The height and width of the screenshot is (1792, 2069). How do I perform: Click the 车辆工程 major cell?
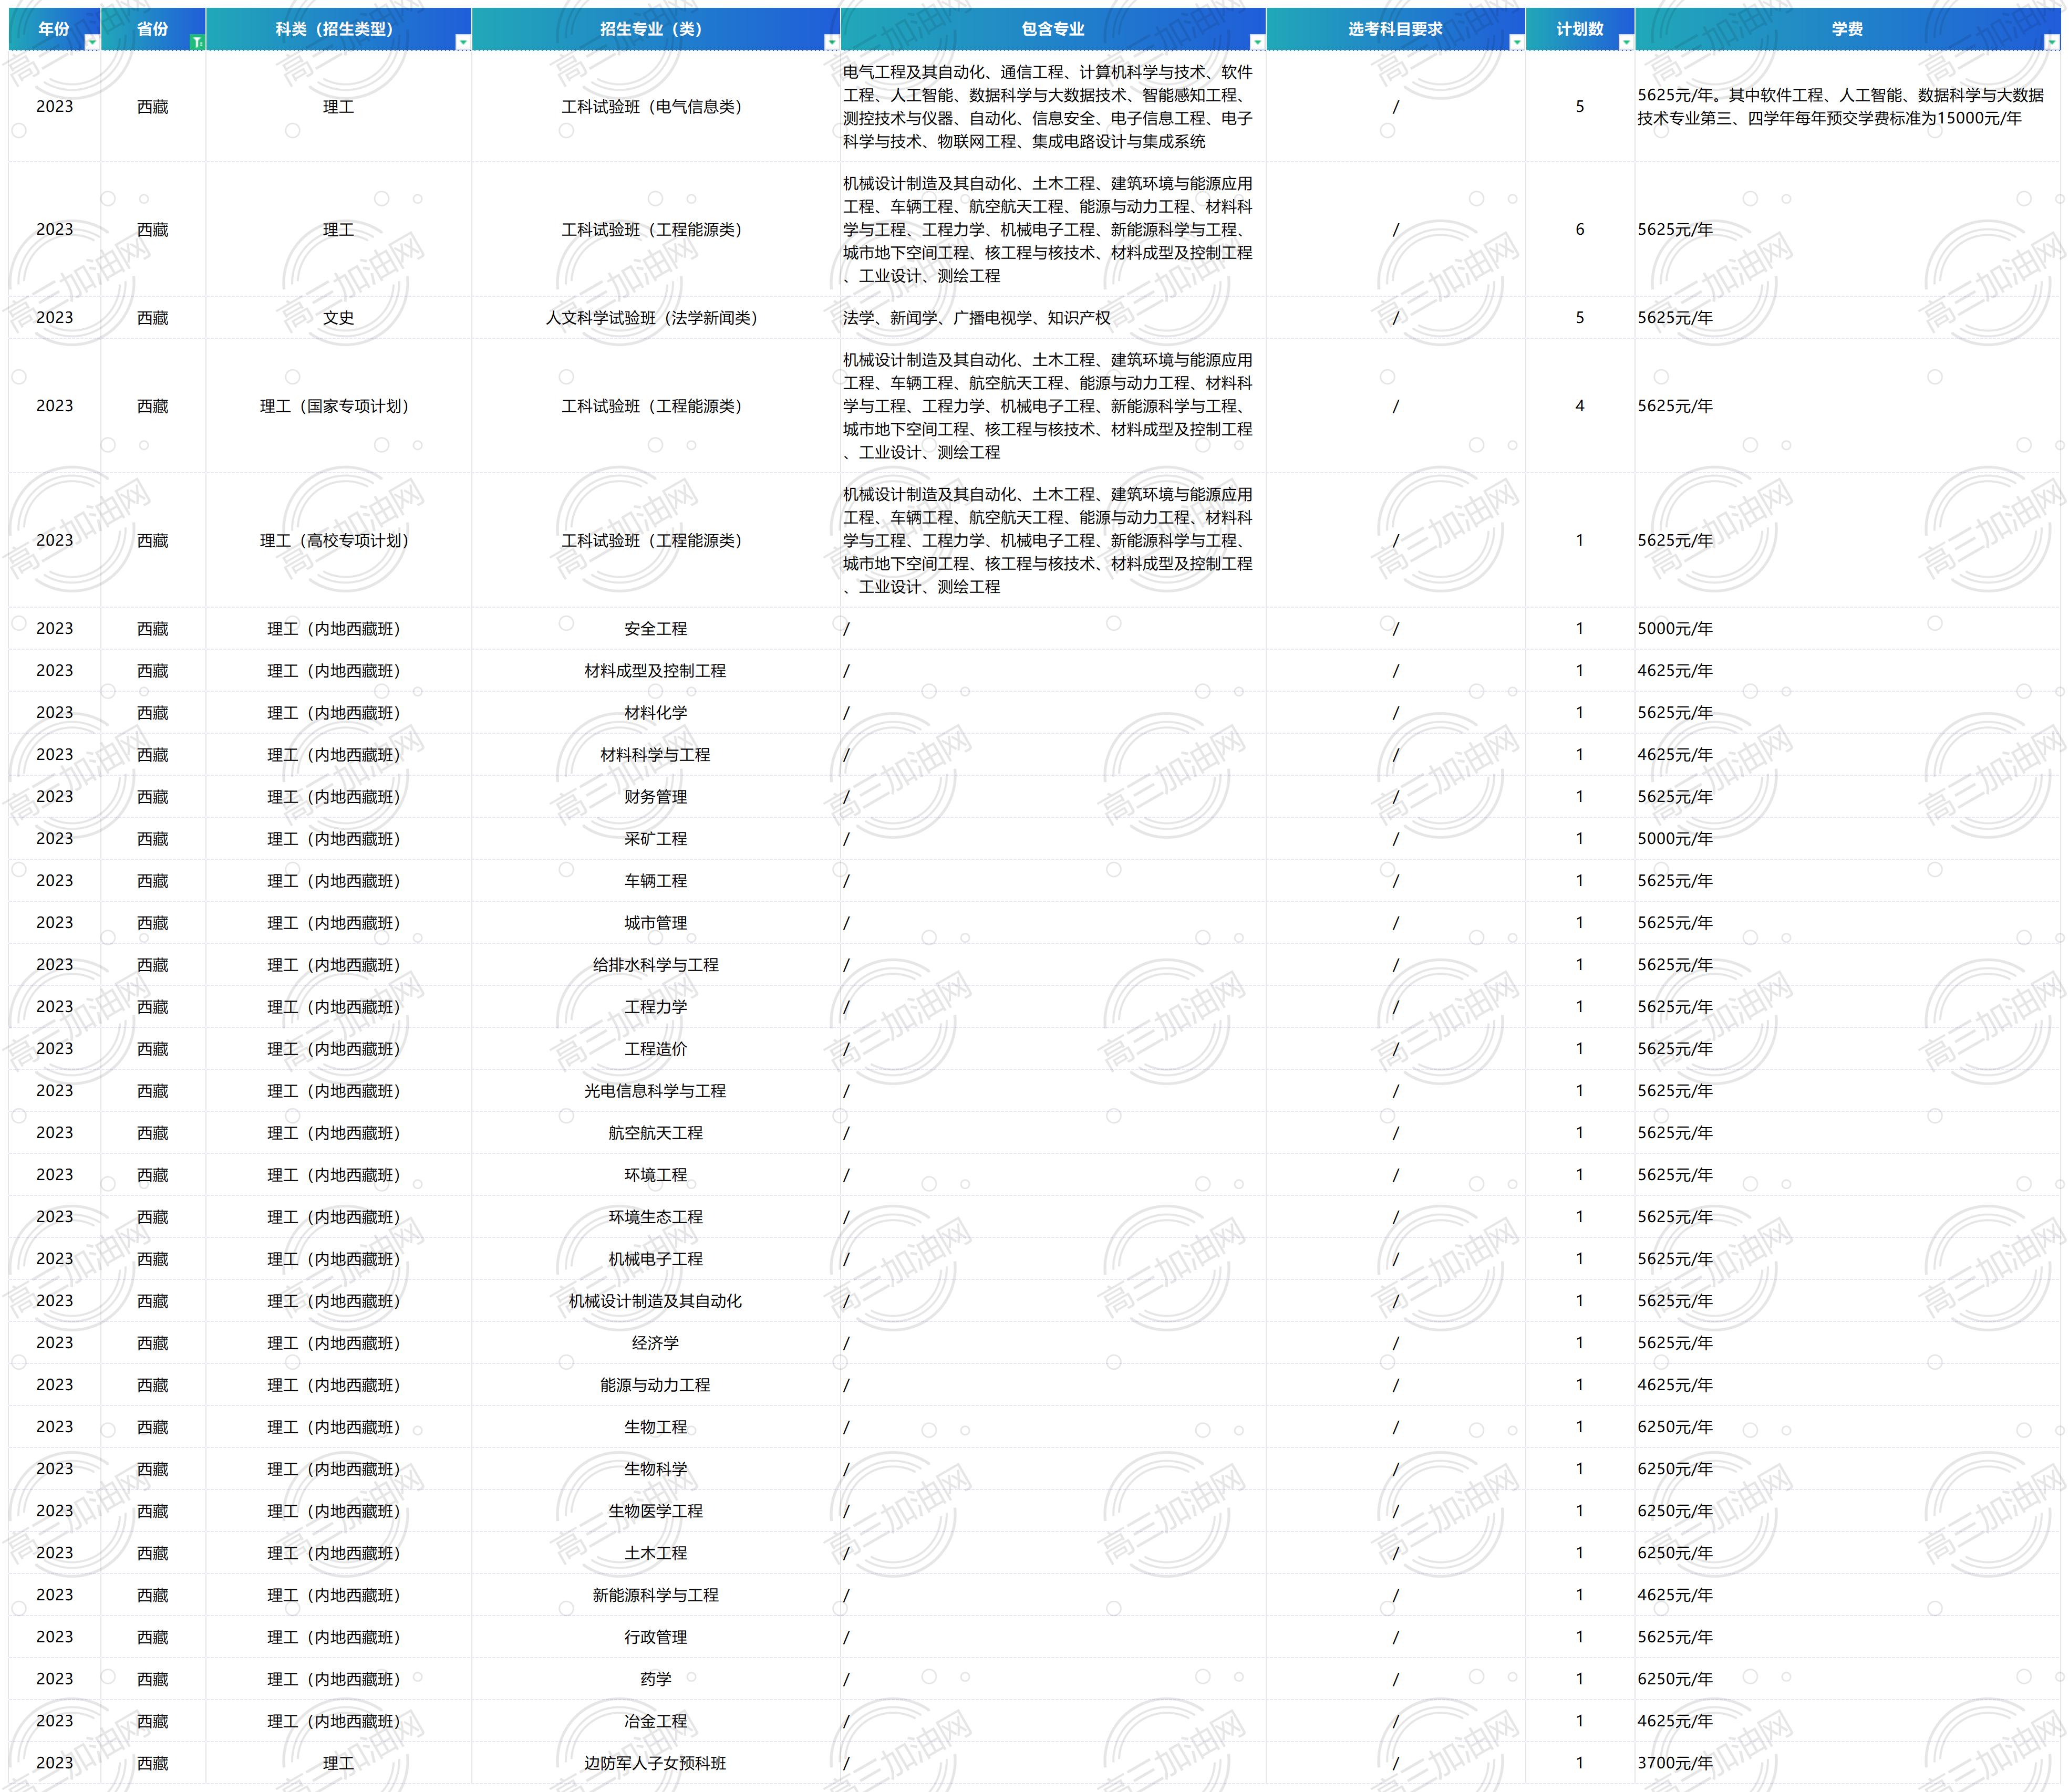655,881
